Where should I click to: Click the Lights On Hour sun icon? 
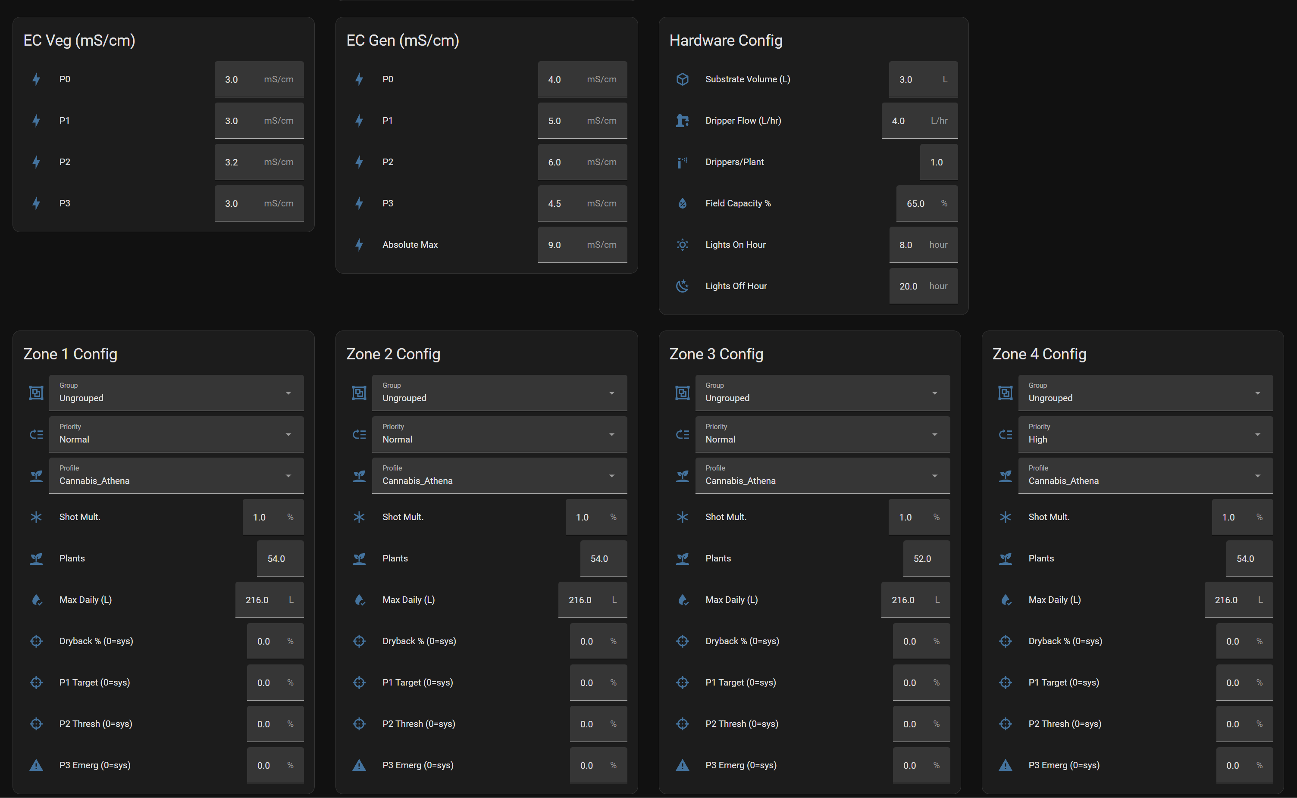(x=682, y=245)
